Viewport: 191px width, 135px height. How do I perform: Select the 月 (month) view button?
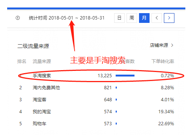[144, 18]
